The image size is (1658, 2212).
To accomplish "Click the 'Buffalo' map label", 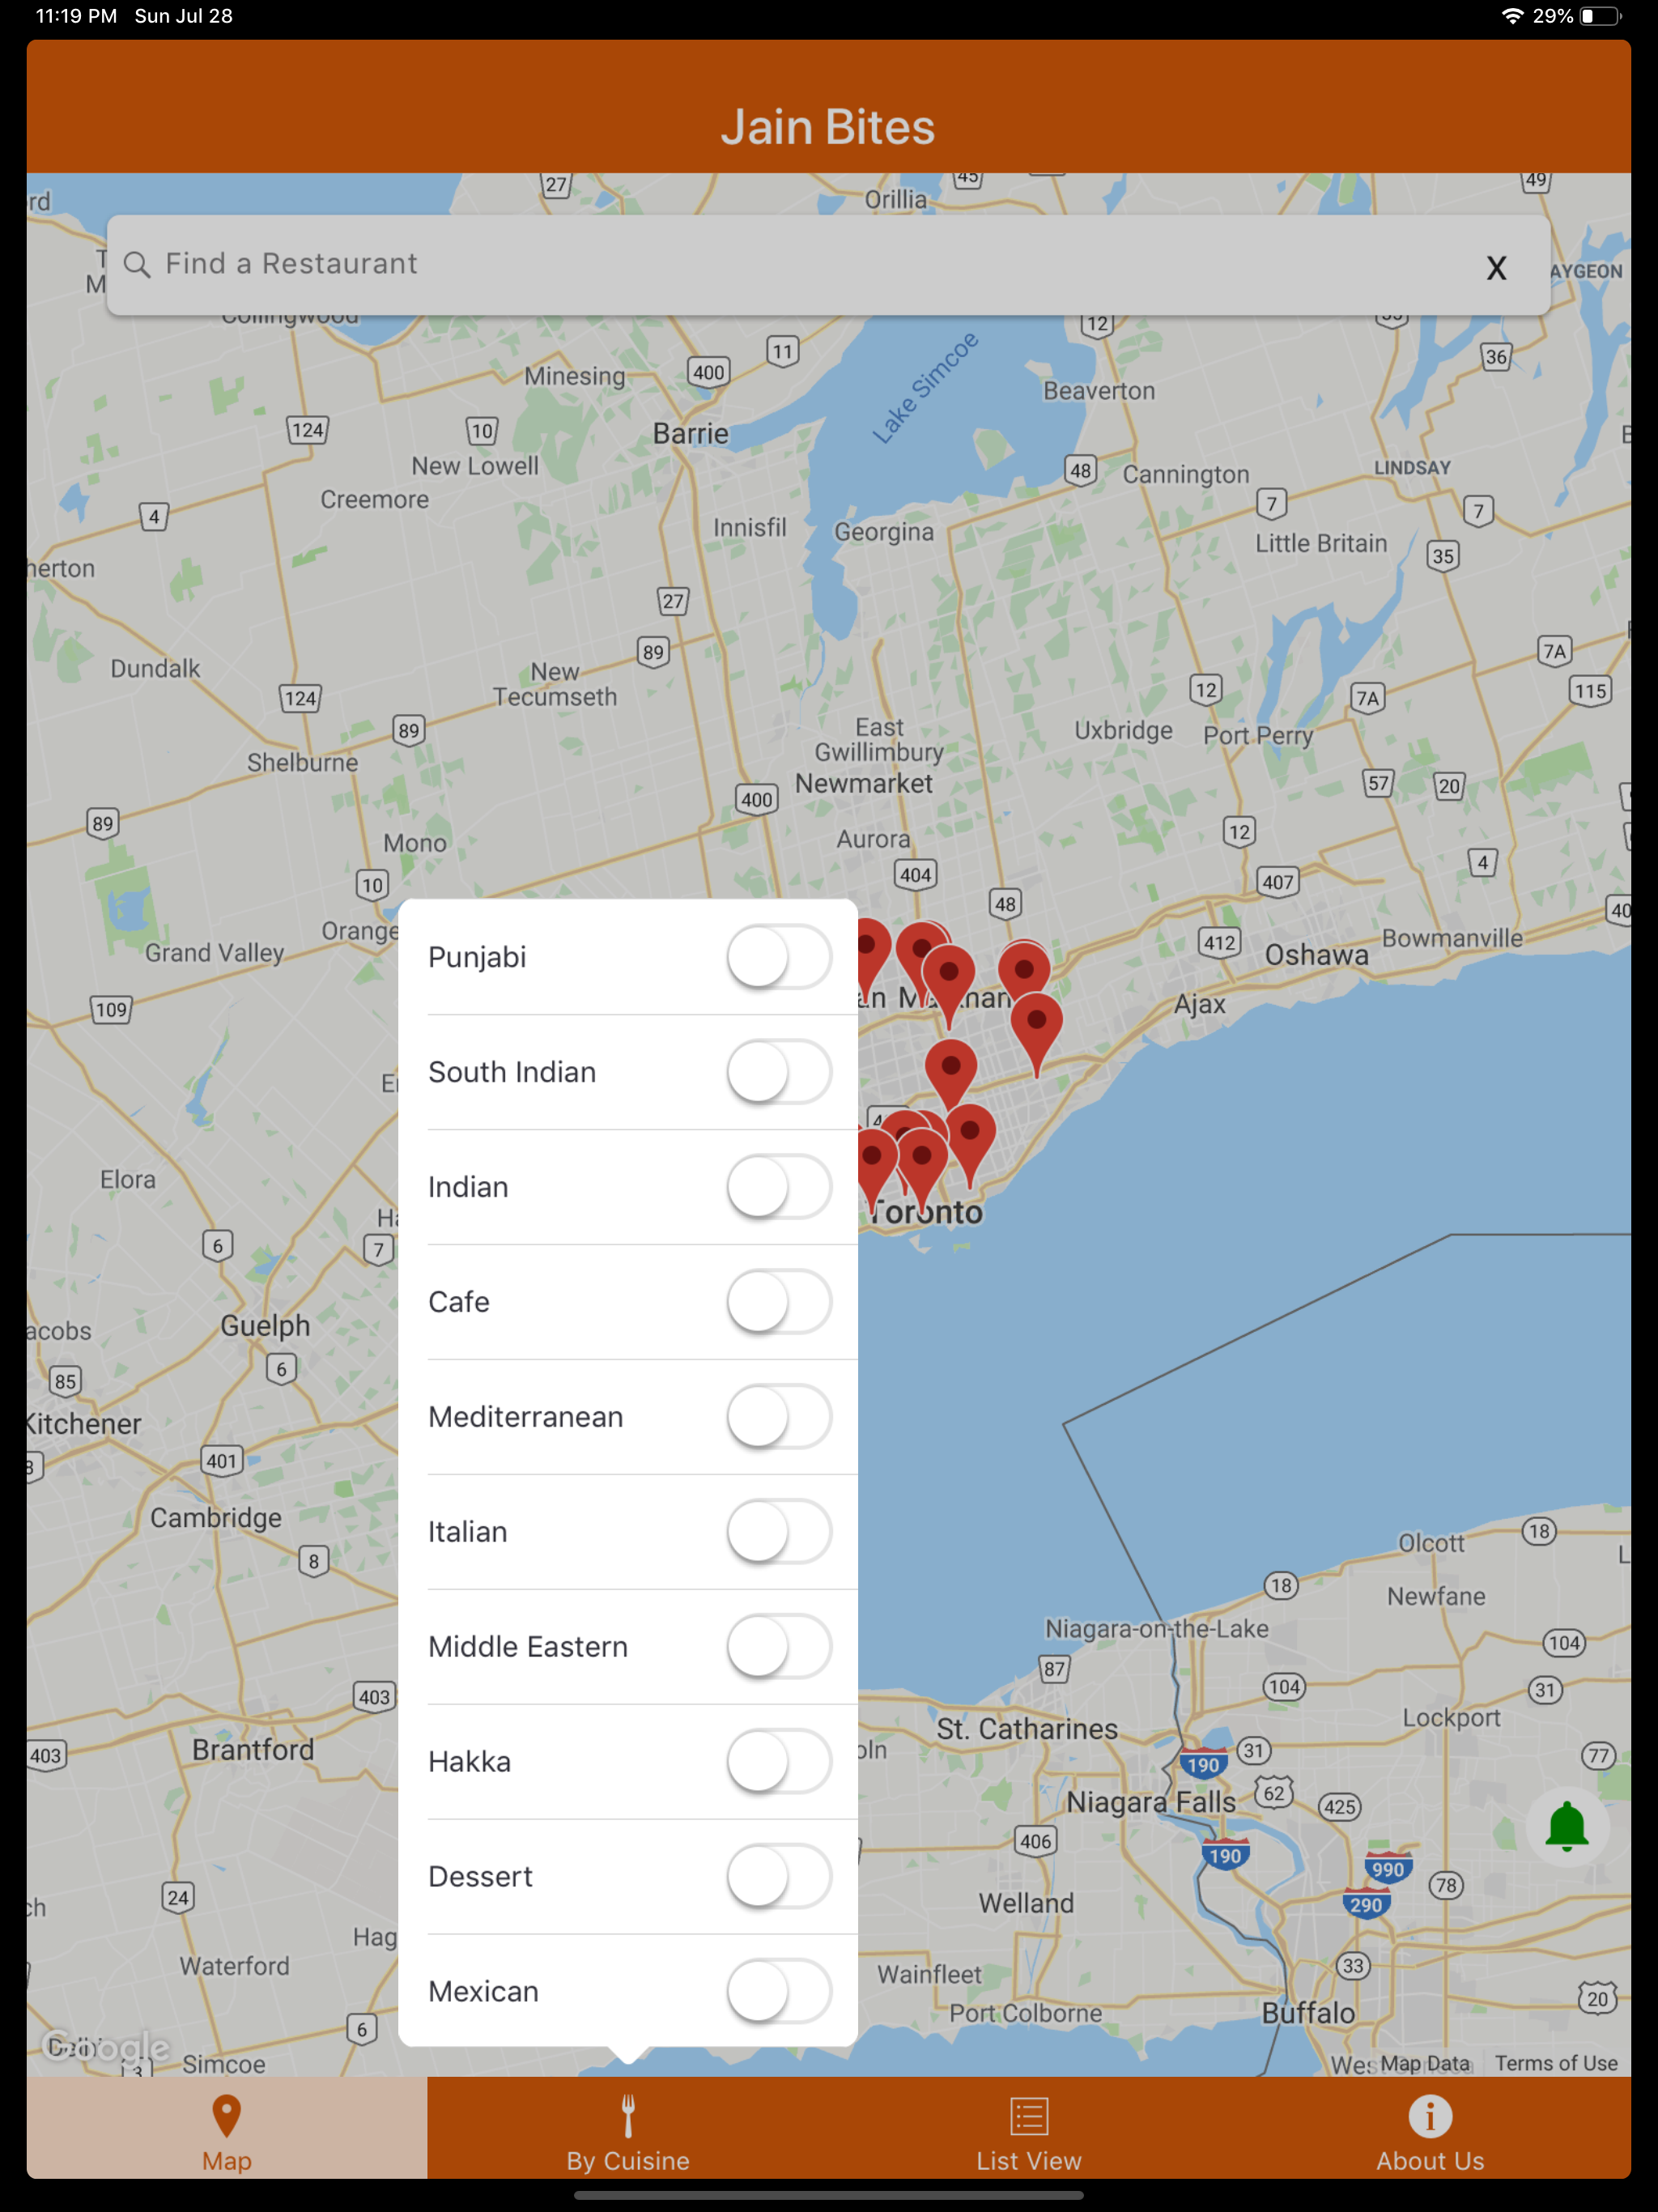I will pos(1308,2013).
